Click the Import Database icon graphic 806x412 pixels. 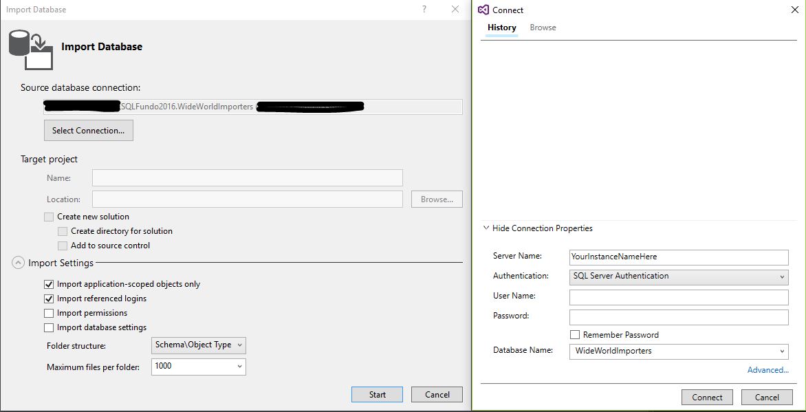(x=31, y=50)
